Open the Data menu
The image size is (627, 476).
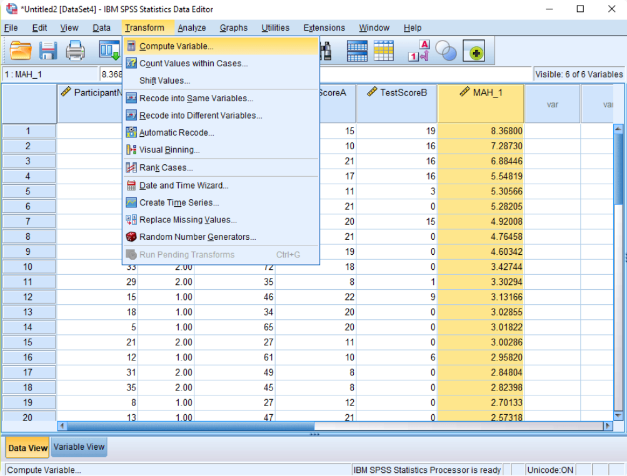pyautogui.click(x=101, y=27)
